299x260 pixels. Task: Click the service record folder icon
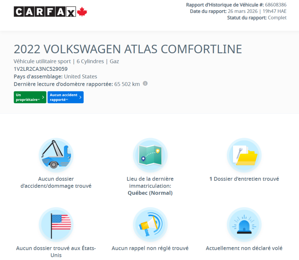(x=244, y=155)
